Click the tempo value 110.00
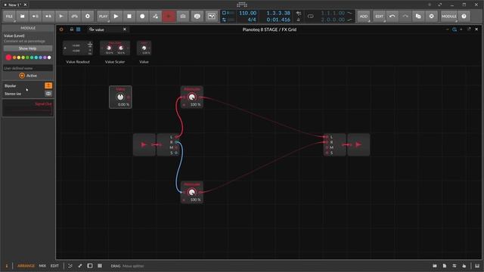The height and width of the screenshot is (272, 484). coord(247,13)
